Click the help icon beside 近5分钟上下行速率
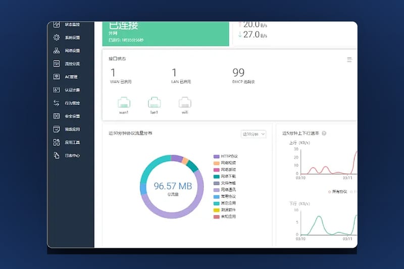The image size is (404, 269). point(324,133)
